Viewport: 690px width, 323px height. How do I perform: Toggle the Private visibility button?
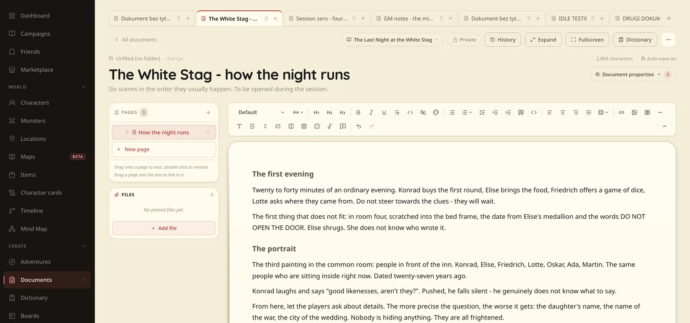tap(464, 40)
